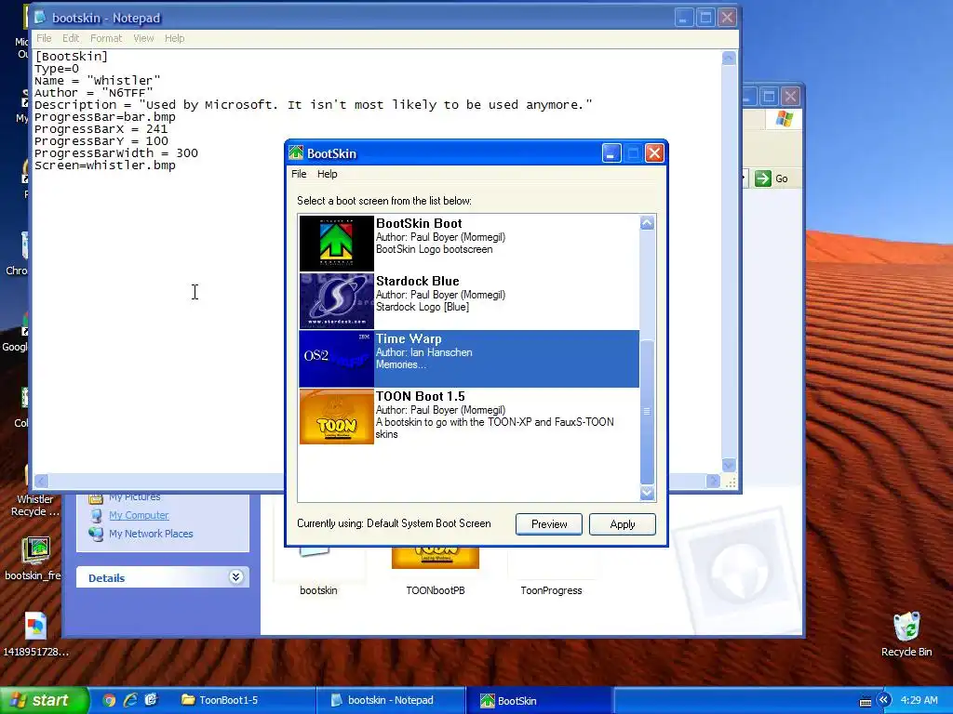This screenshot has width=953, height=714.
Task: Apply the selected boot screen
Action: point(623,524)
